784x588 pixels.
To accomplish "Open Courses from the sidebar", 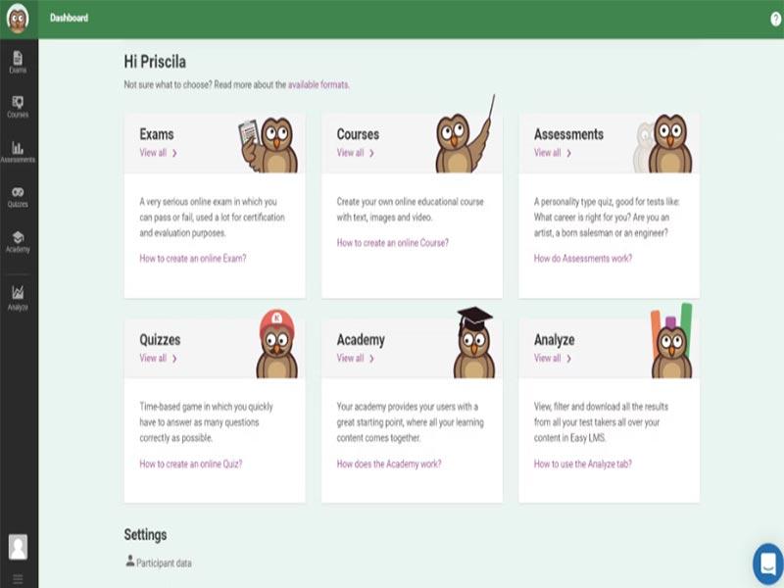I will (18, 107).
